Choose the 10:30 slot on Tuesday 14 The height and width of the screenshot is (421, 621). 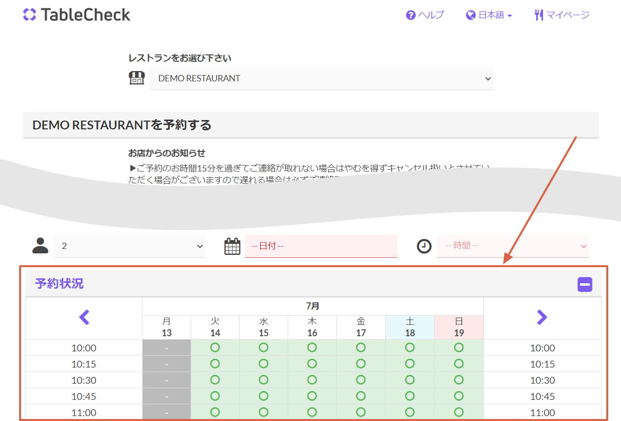point(215,380)
